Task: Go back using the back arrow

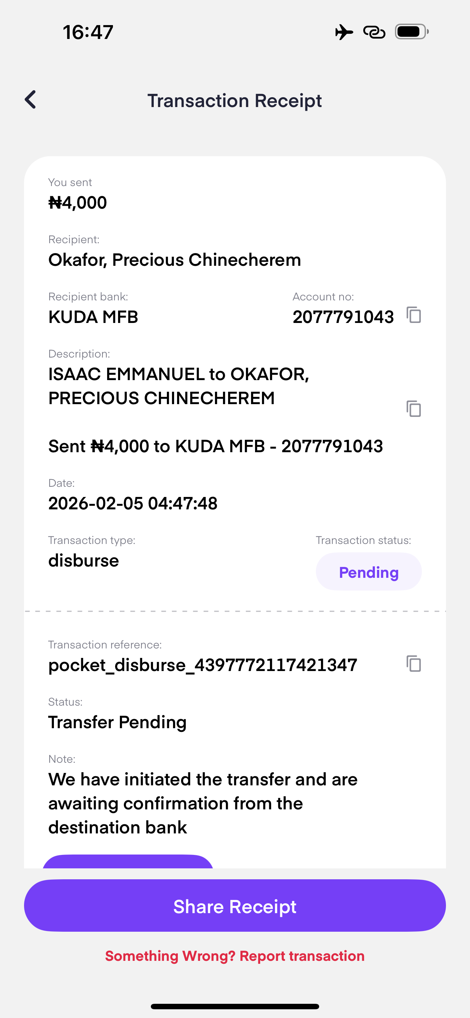Action: pyautogui.click(x=31, y=100)
